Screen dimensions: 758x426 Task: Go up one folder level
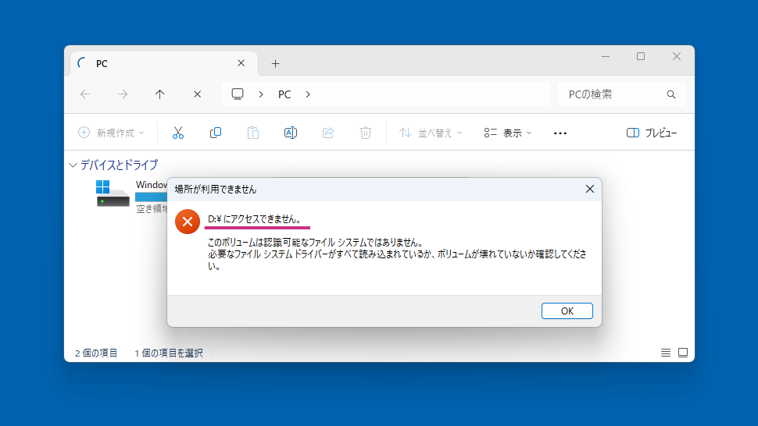click(160, 94)
